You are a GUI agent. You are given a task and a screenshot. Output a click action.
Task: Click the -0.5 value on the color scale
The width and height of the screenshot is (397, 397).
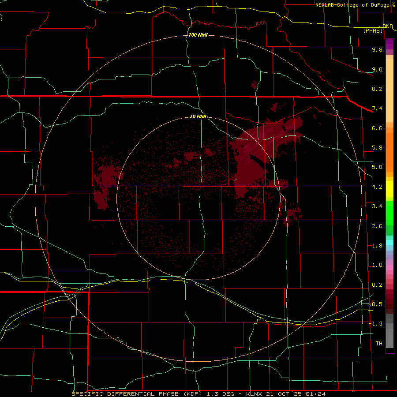pos(375,304)
